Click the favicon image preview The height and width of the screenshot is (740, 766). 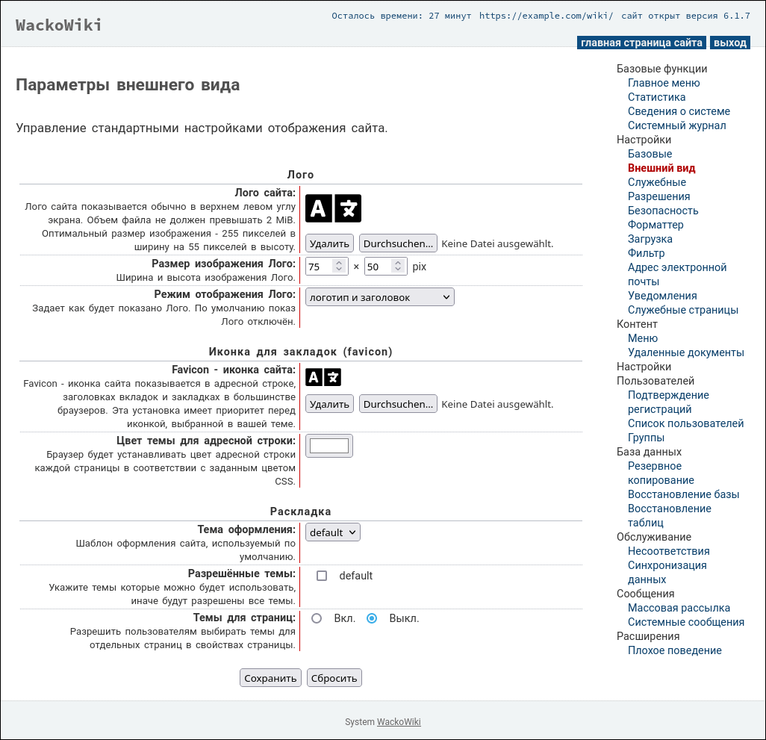pyautogui.click(x=323, y=378)
